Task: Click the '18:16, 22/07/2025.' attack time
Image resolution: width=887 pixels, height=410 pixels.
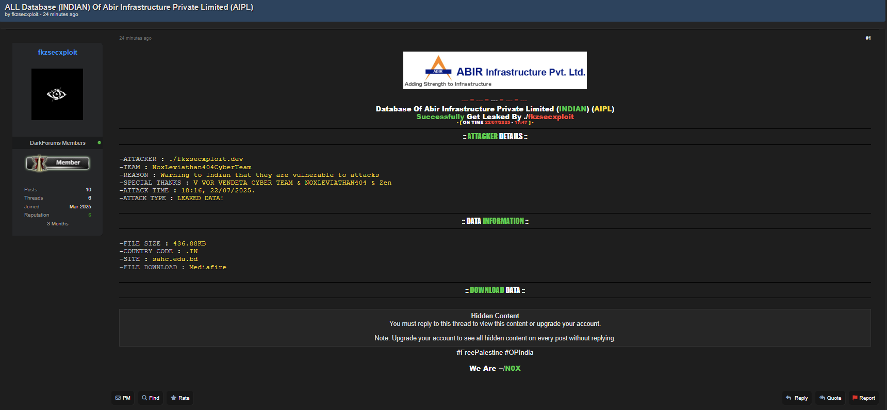Action: (218, 190)
